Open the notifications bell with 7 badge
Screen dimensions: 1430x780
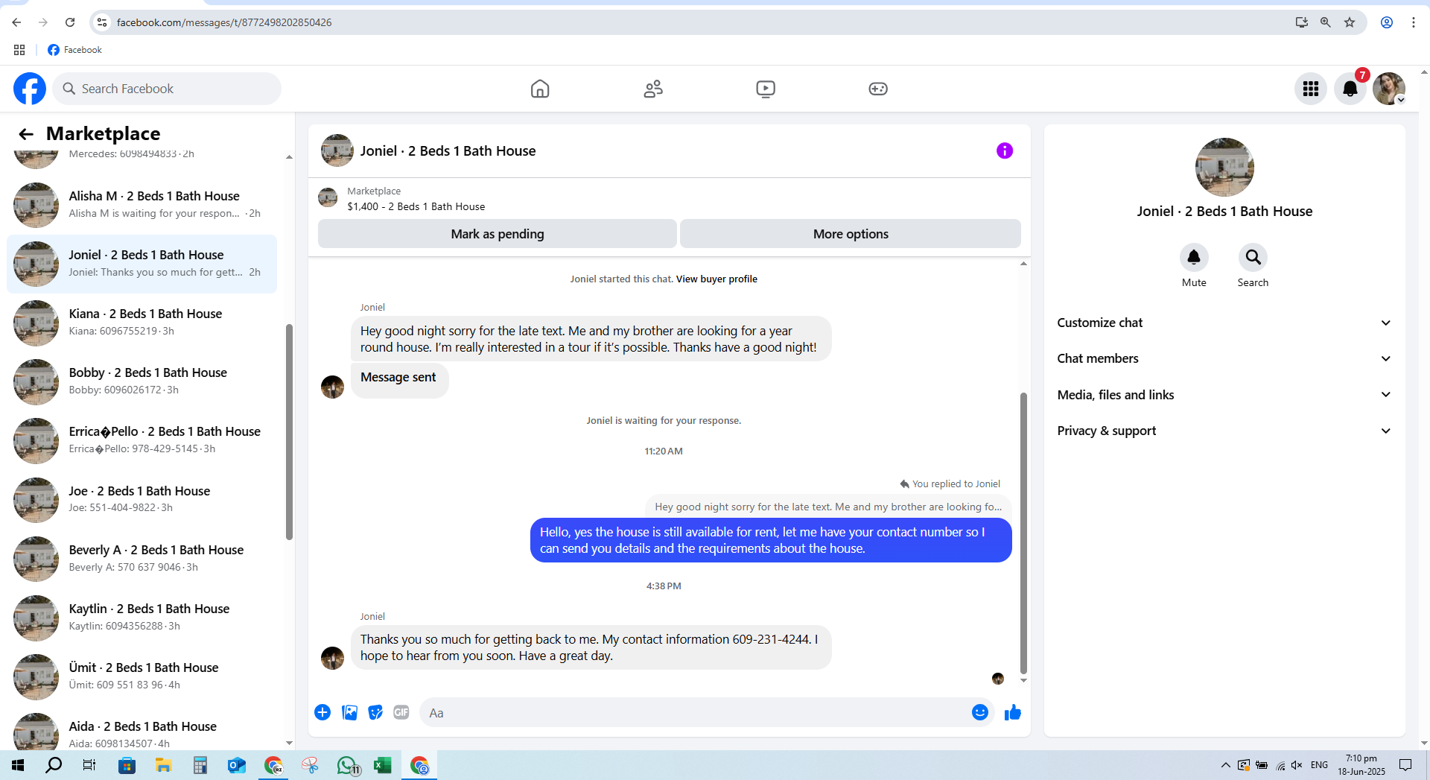(1350, 89)
